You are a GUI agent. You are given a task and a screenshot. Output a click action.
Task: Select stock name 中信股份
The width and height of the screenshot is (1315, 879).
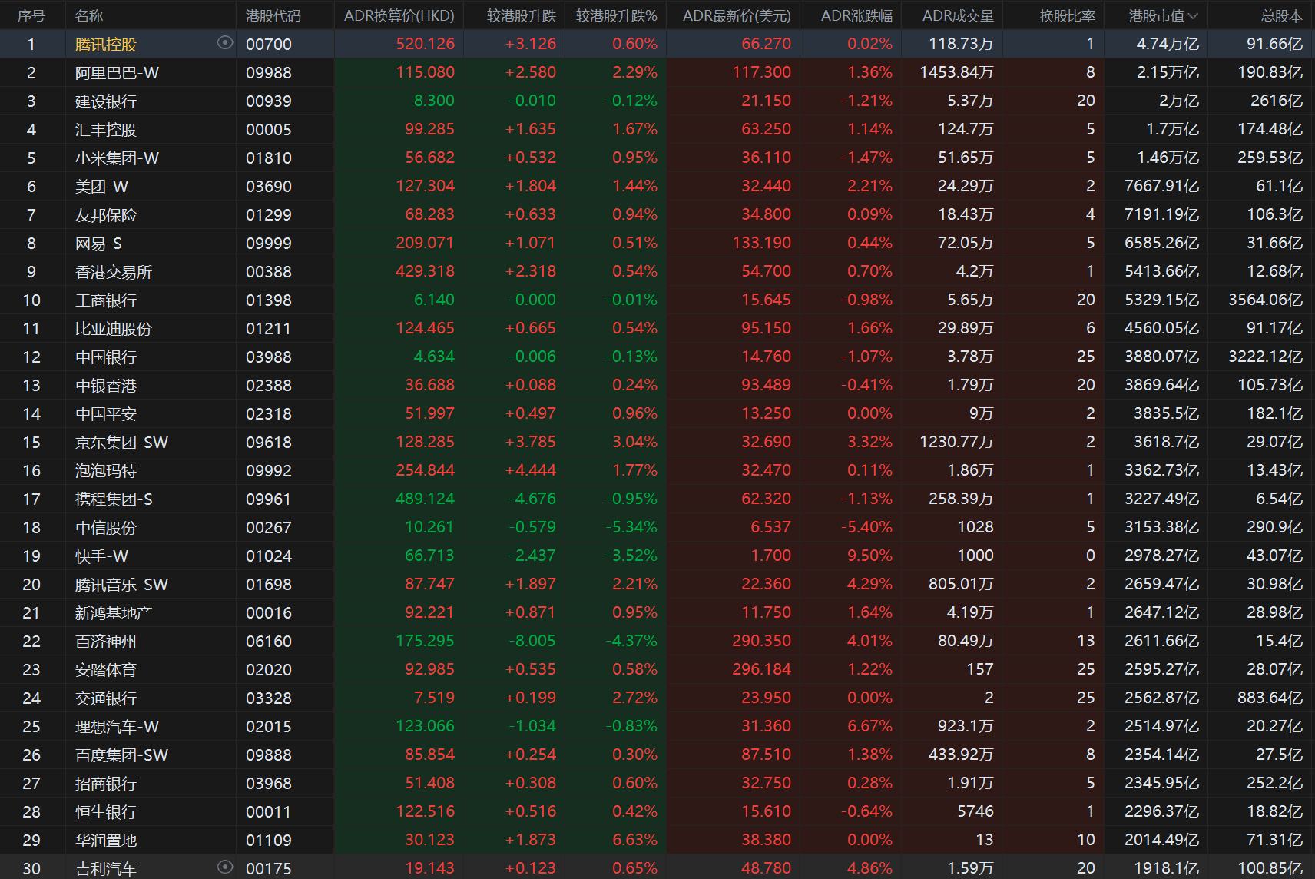106,528
